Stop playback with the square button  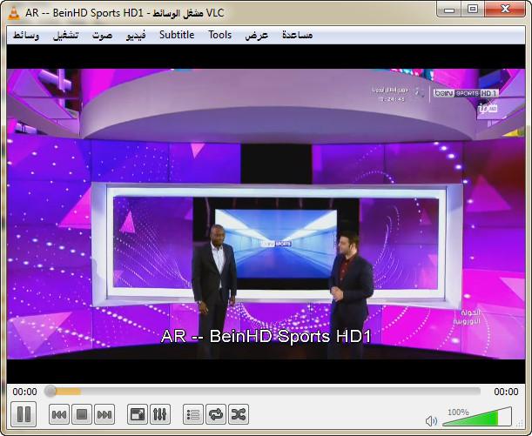coord(82,414)
